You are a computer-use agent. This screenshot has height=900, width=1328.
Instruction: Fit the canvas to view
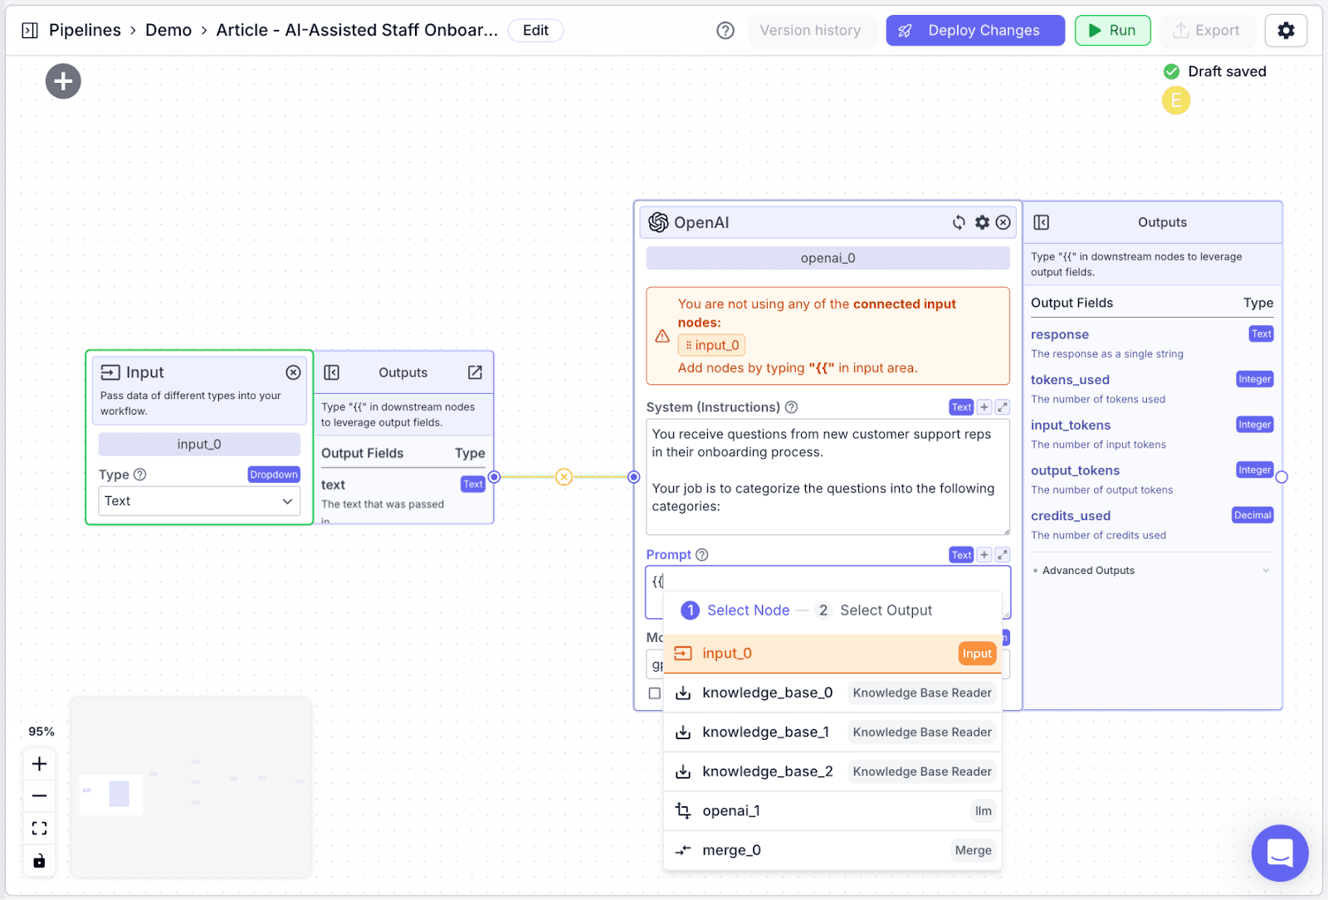point(39,828)
